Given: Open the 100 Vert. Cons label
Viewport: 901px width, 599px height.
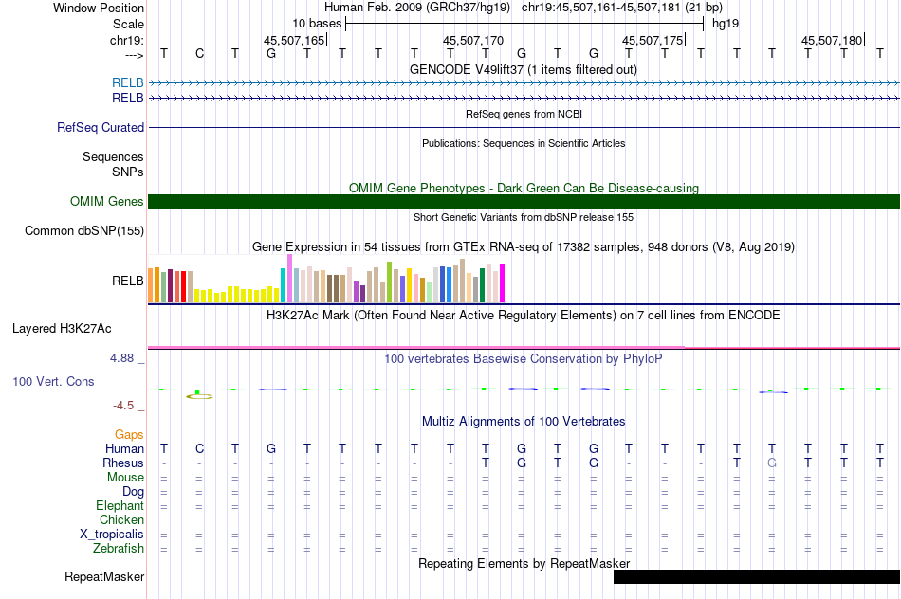Looking at the screenshot, I should 53,381.
